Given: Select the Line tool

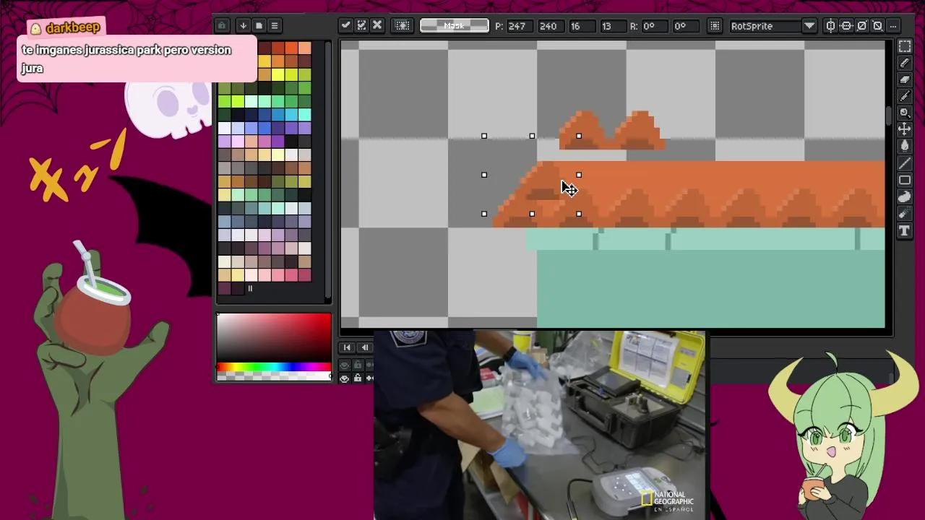Looking at the screenshot, I should tap(905, 163).
